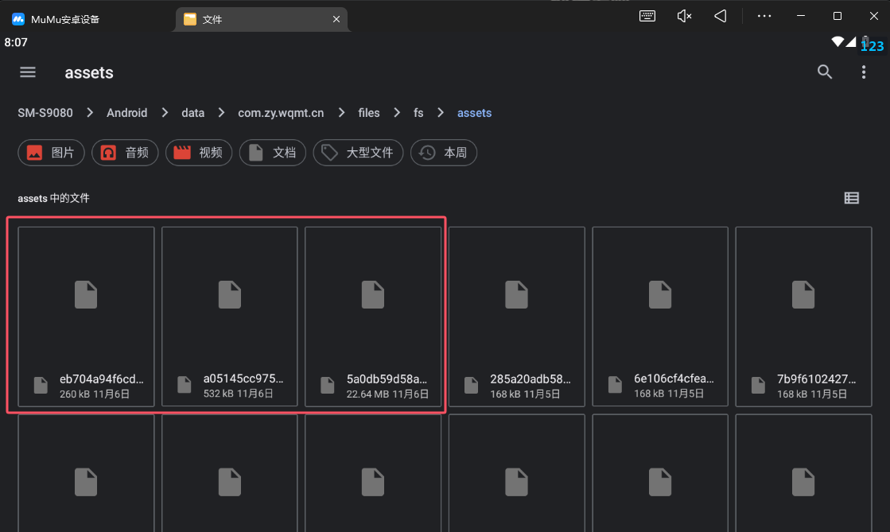The width and height of the screenshot is (890, 532).
Task: Click the document icon in 文档 chip
Action: pos(256,152)
